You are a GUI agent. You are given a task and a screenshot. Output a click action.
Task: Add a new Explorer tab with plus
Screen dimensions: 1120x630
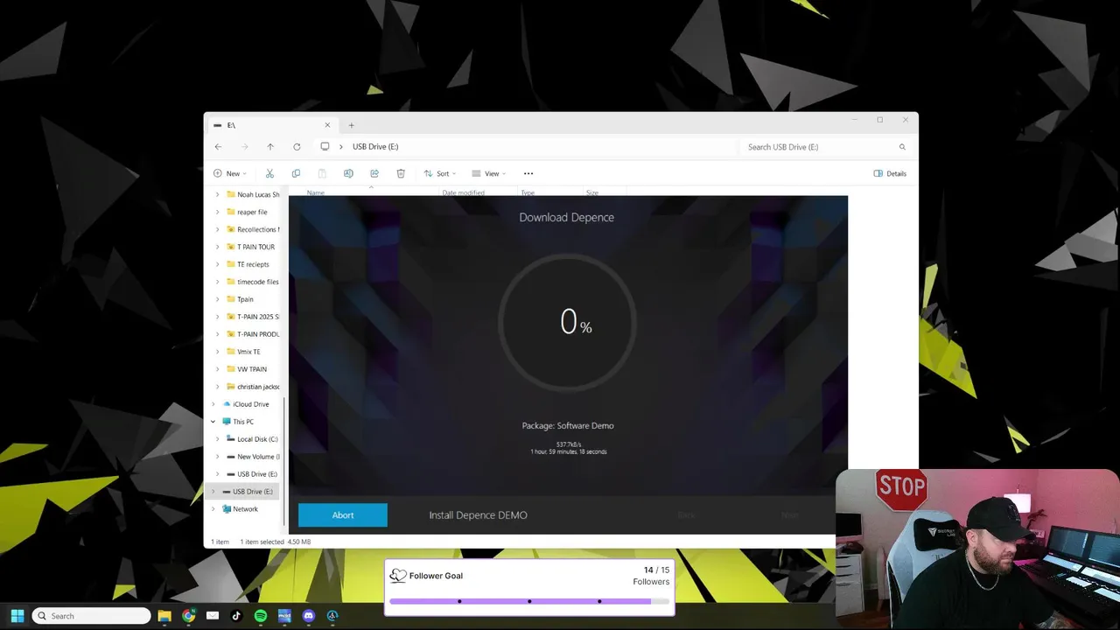pos(352,125)
